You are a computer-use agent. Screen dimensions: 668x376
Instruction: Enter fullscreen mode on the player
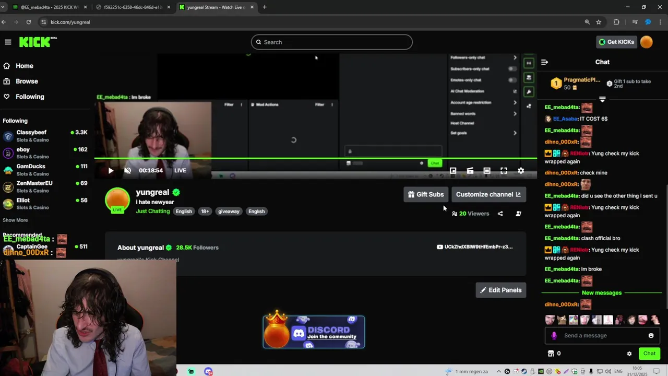[x=504, y=171]
